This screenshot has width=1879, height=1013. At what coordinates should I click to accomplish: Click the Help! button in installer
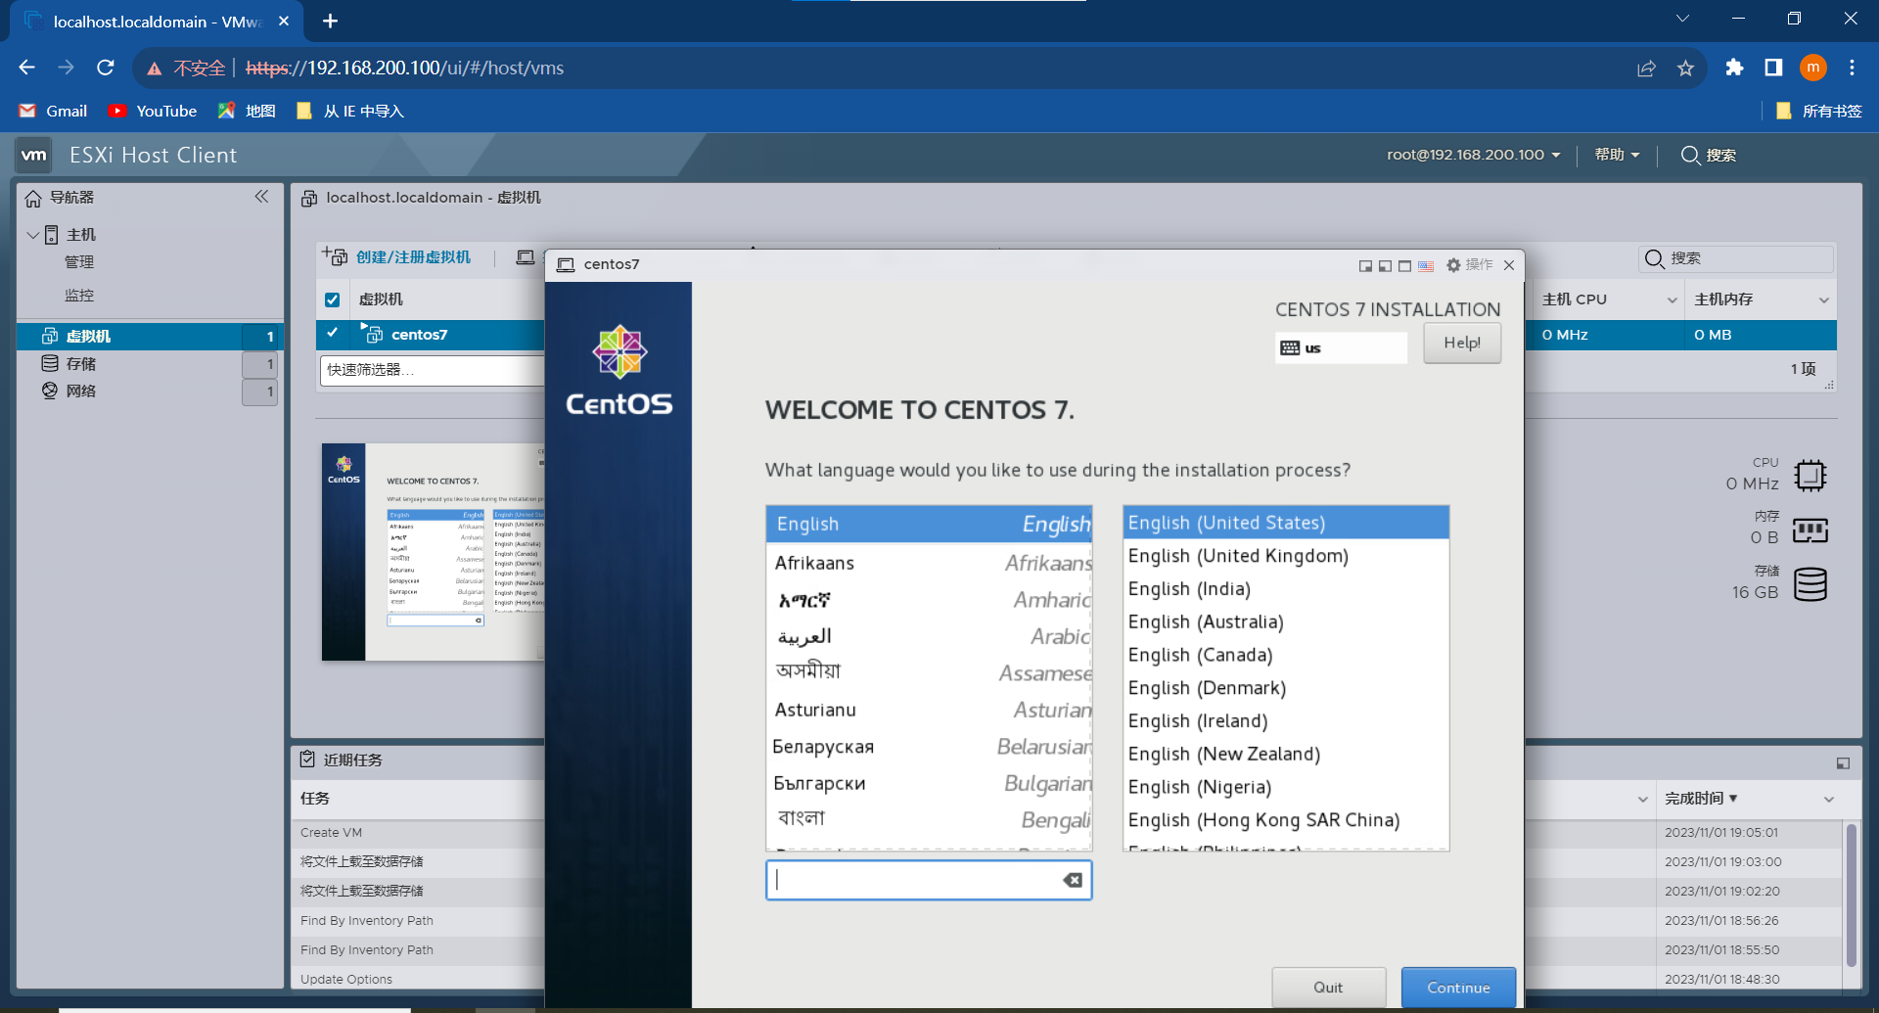1462,344
